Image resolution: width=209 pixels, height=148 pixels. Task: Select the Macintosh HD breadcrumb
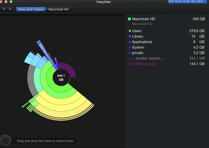(x=58, y=9)
